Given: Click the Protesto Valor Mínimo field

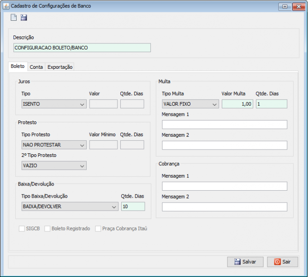Looking at the screenshot, I should click(x=103, y=145).
